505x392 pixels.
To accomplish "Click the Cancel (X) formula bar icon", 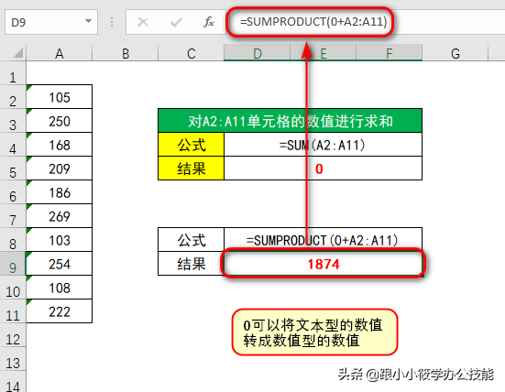I will pyautogui.click(x=143, y=22).
